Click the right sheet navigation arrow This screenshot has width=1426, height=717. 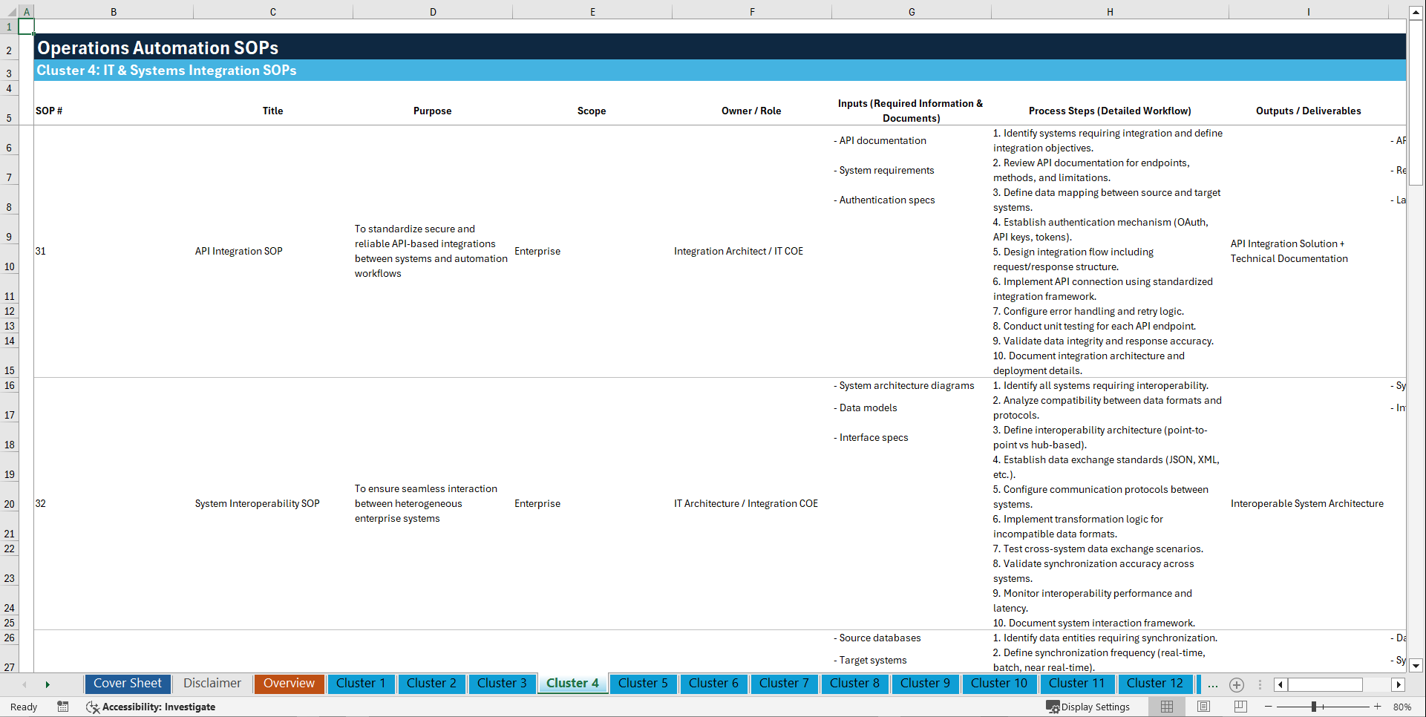click(48, 685)
